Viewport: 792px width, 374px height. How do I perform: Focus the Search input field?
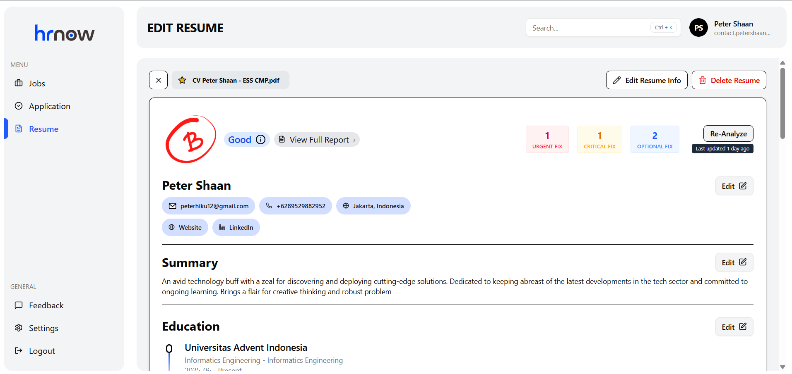click(x=588, y=28)
